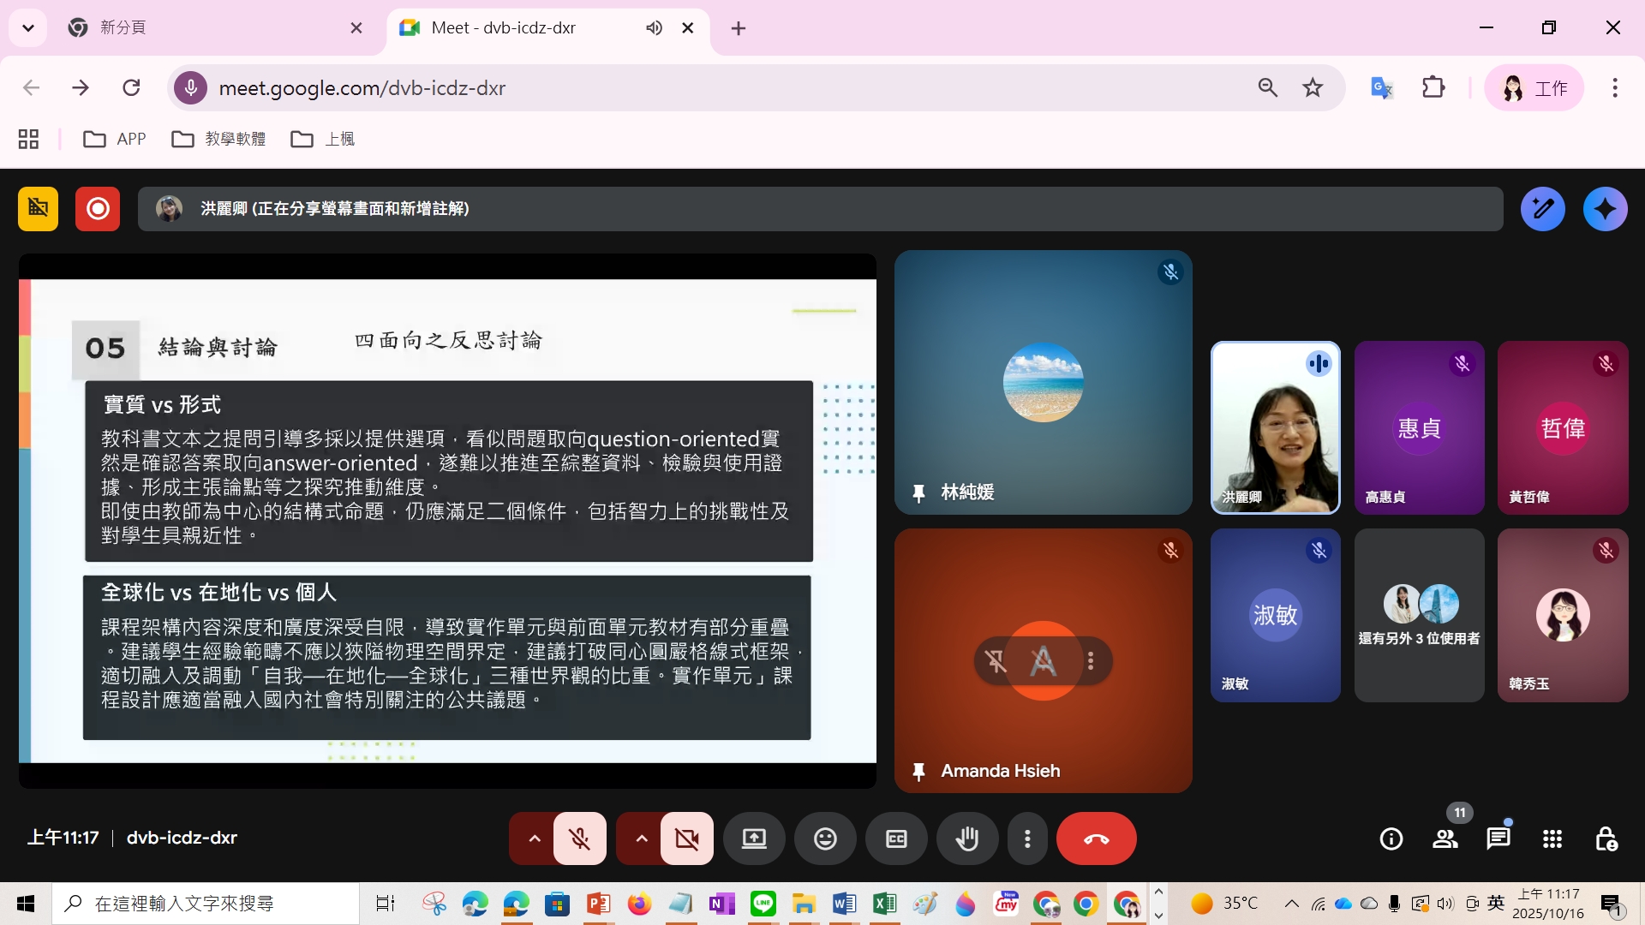Open the chat messages panel
Viewport: 1645px width, 925px height.
(x=1498, y=838)
